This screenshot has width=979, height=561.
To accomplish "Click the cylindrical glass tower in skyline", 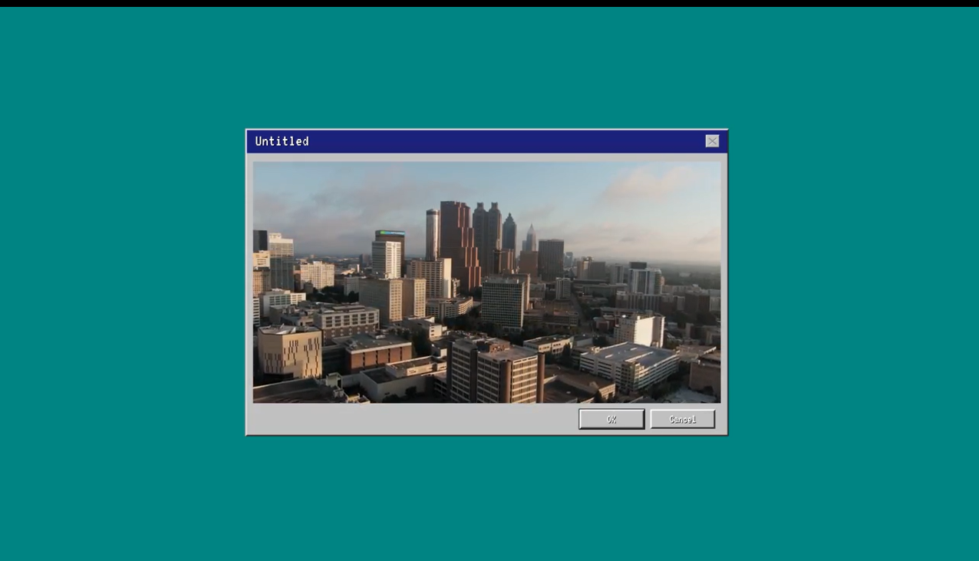I will [433, 233].
